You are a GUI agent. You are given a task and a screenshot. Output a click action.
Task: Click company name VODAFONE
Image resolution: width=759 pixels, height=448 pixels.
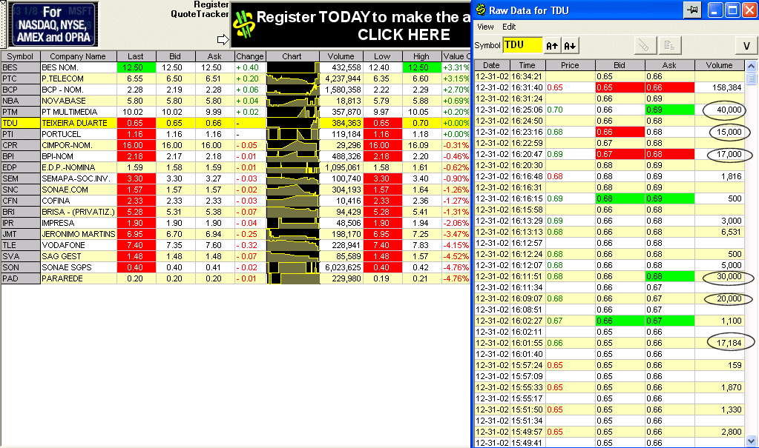click(x=63, y=246)
